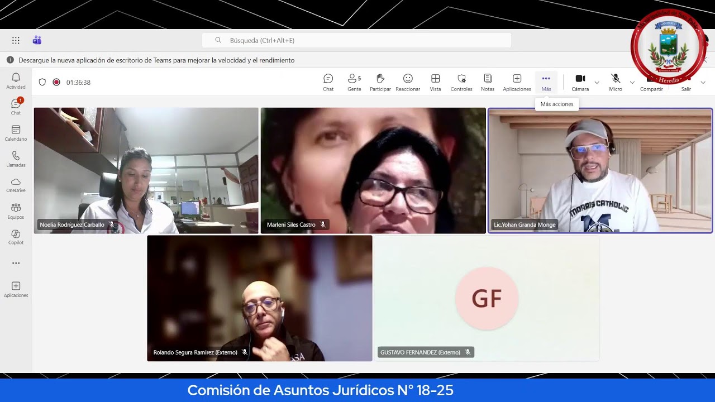
Task: Unmute the Micro button
Action: pyautogui.click(x=616, y=83)
